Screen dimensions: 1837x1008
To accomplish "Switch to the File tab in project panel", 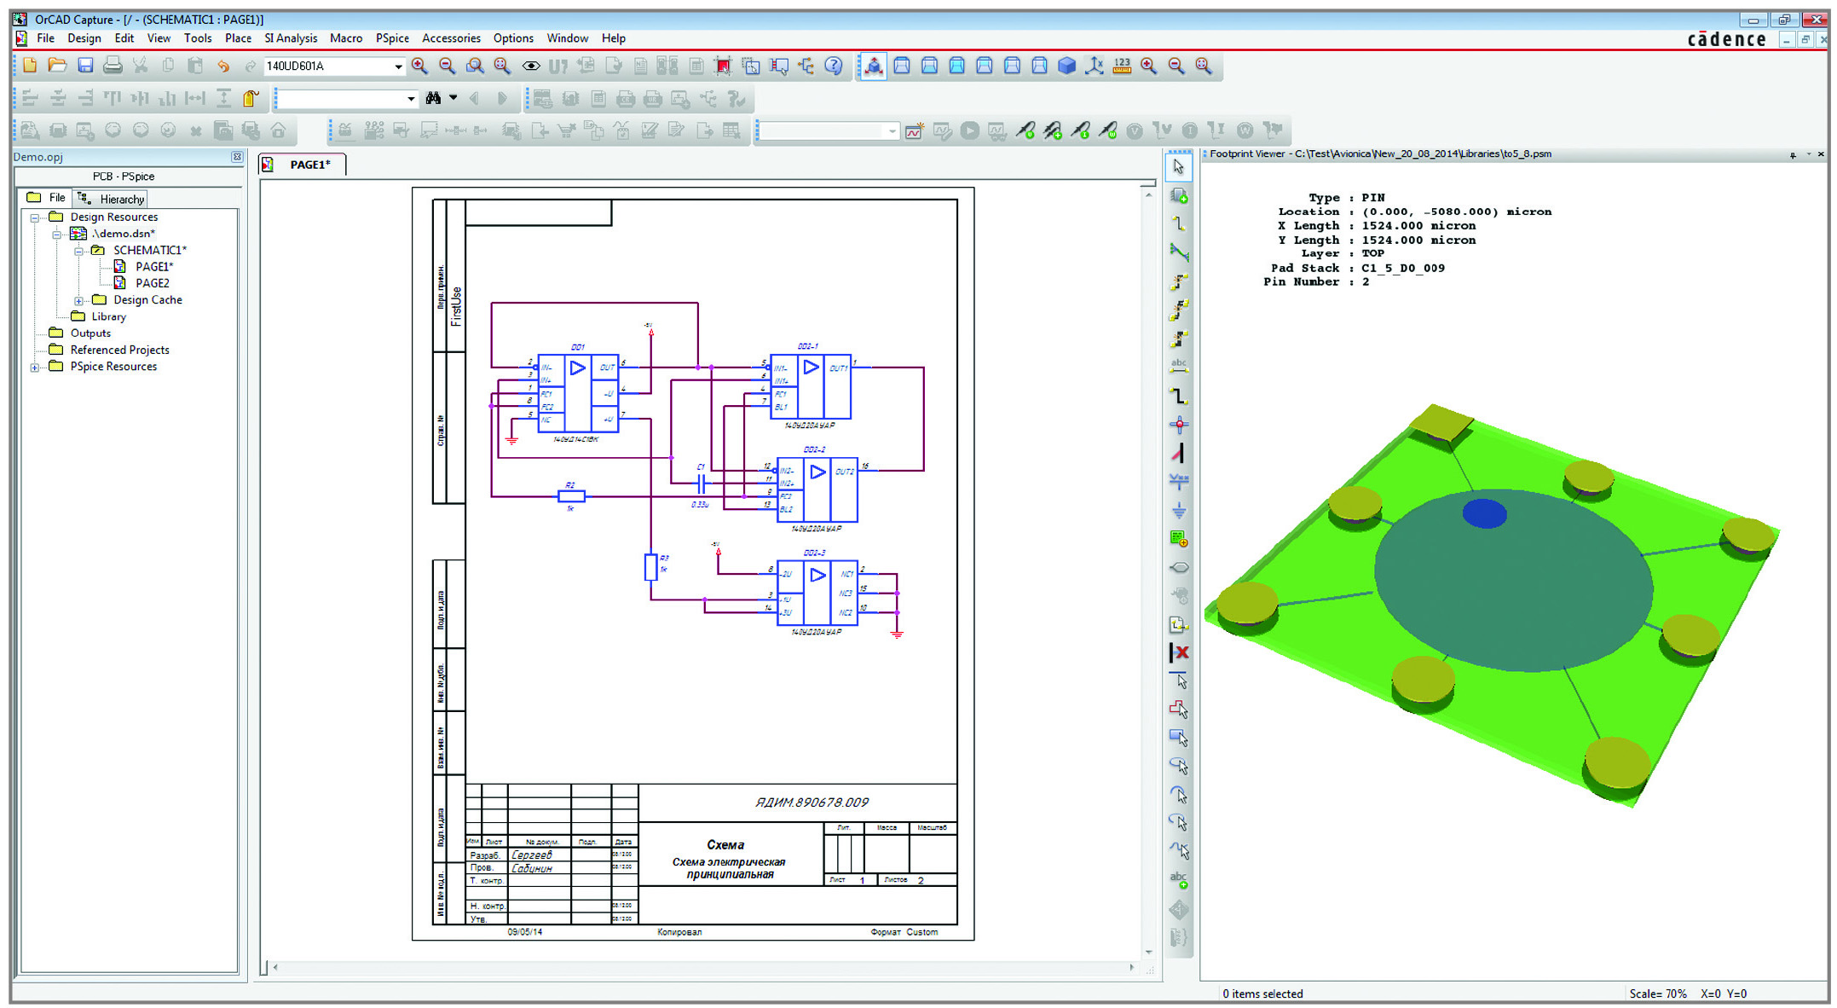I will tap(47, 198).
